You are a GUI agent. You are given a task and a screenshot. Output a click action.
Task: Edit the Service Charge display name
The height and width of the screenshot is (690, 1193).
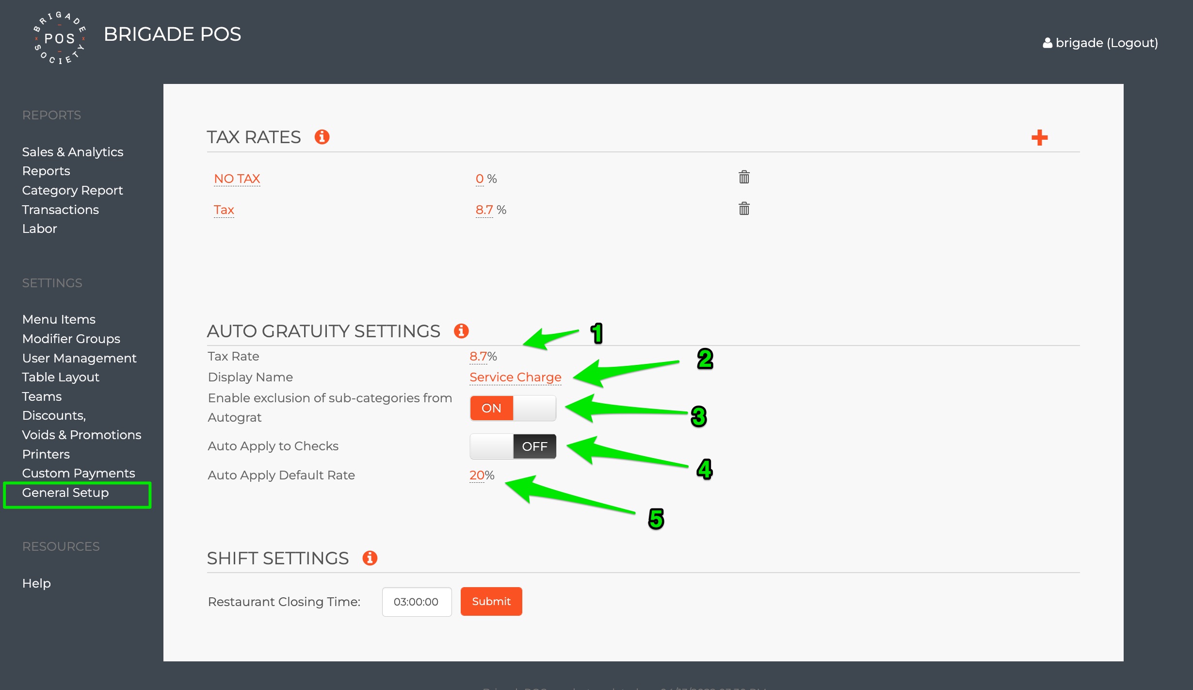(515, 377)
